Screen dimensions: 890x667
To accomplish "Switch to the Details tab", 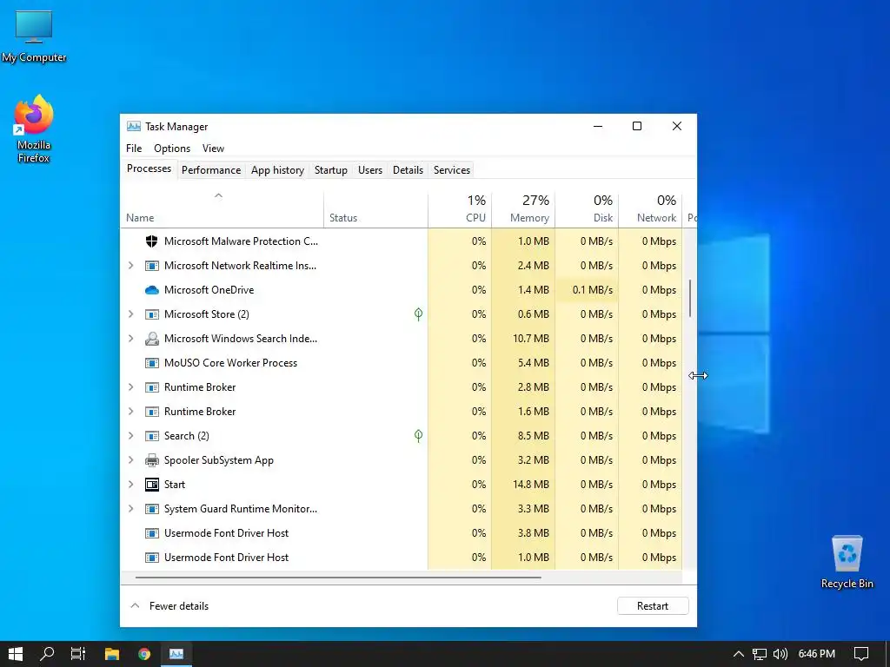I will (x=408, y=170).
